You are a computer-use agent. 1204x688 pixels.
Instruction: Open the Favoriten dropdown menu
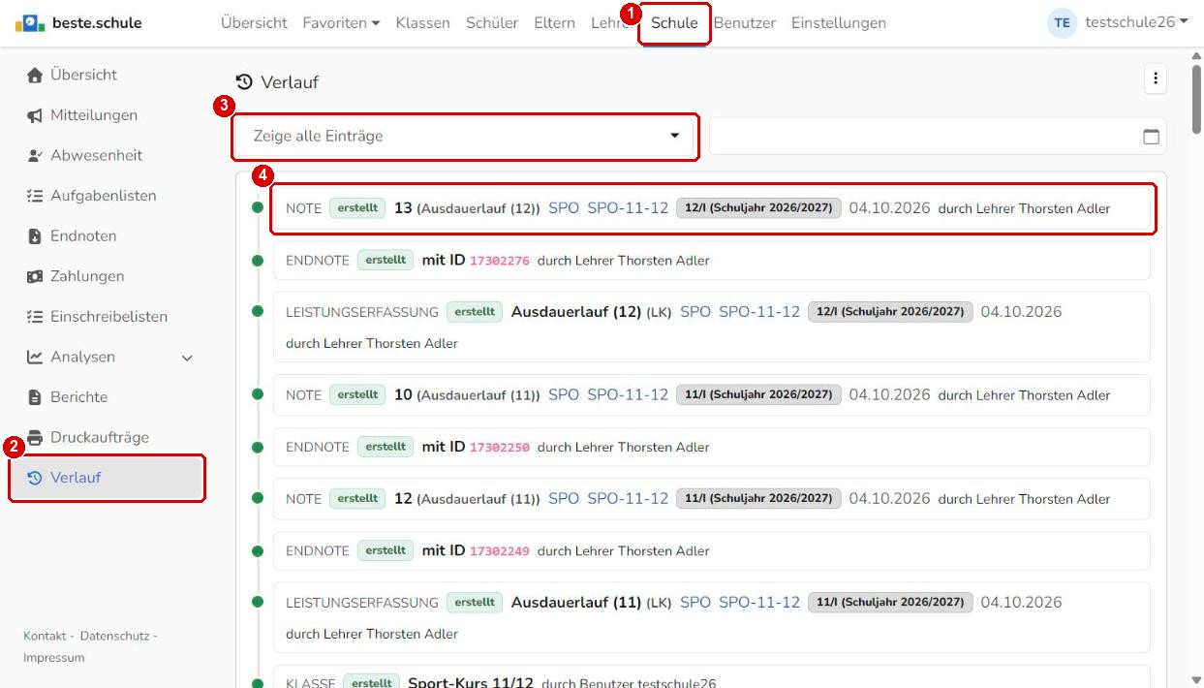[x=341, y=22]
